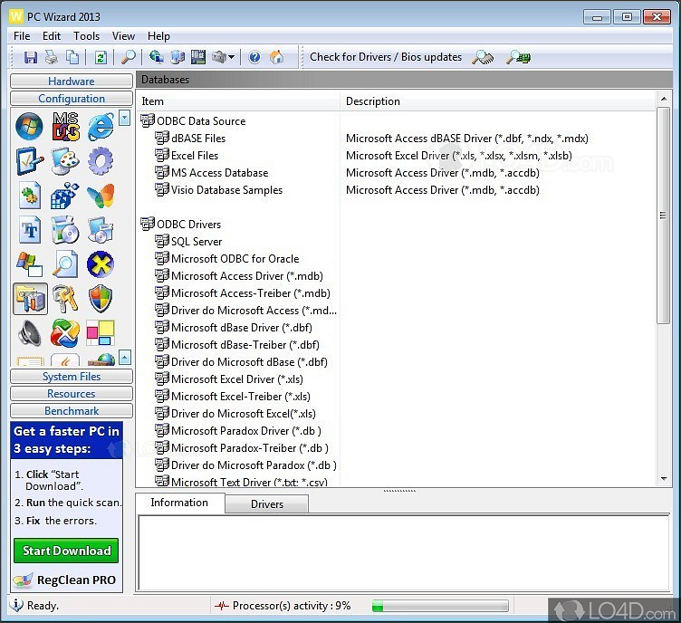The height and width of the screenshot is (623, 681).
Task: Click the Item column header
Action: (x=238, y=101)
